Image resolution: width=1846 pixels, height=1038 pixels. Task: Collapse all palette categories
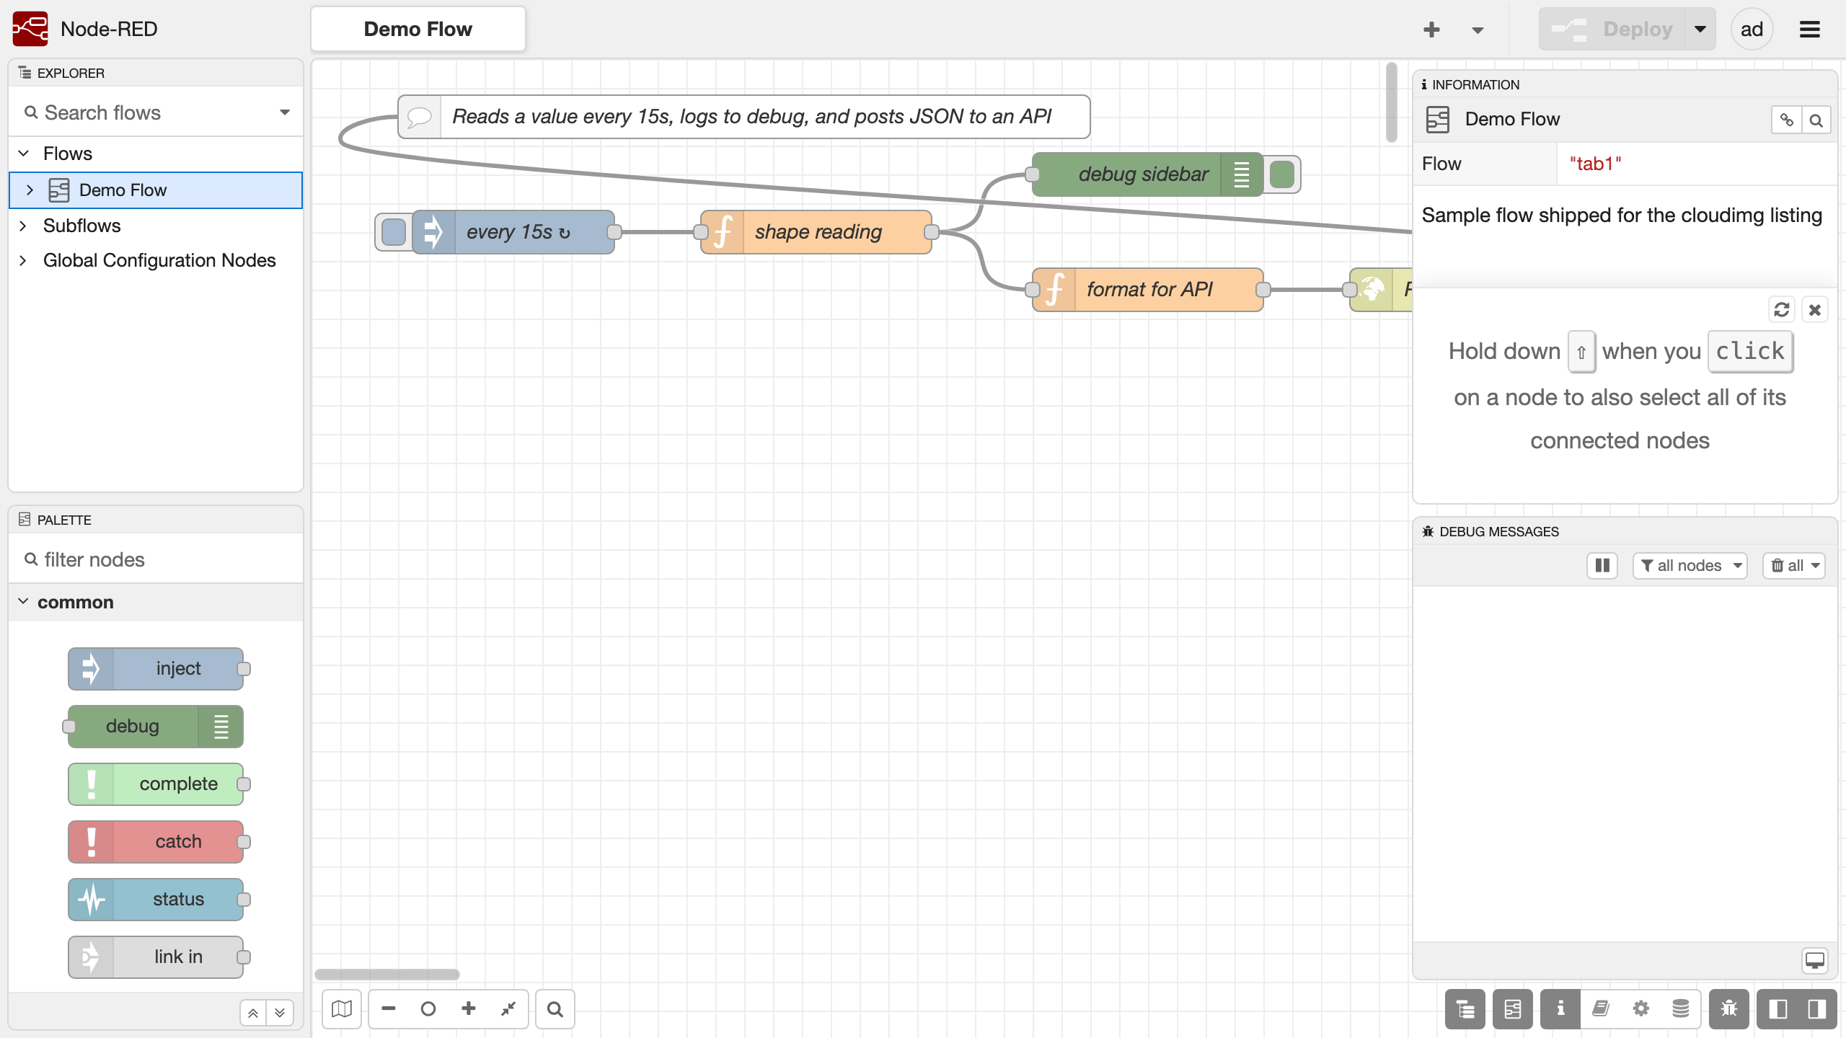tap(253, 1013)
